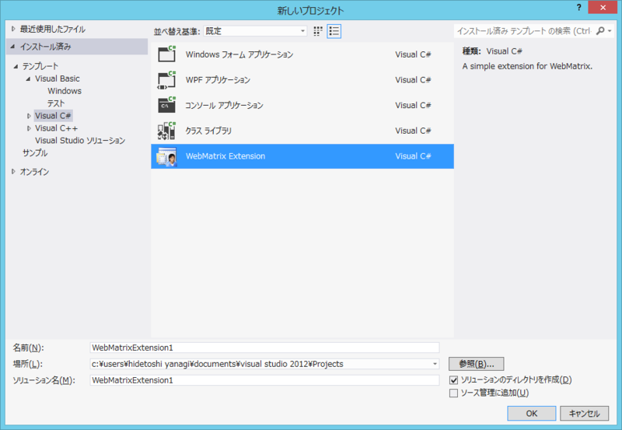Expand the Visual C++ tree node
This screenshot has height=430, width=622.
click(29, 128)
